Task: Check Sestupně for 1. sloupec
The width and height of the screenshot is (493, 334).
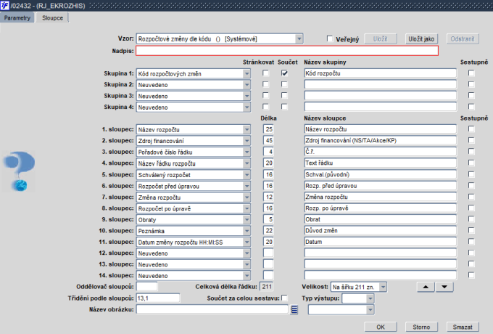Action: 471,129
